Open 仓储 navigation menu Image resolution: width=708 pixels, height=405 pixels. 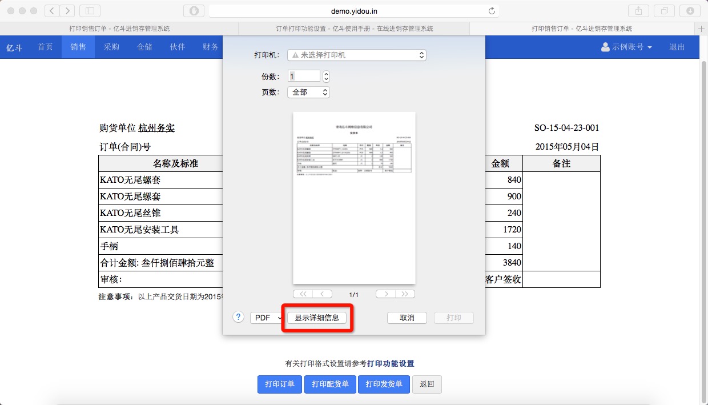point(144,47)
